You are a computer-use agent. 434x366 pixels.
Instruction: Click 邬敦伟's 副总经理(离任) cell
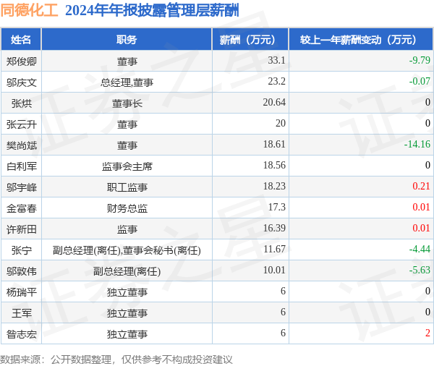pyautogui.click(x=127, y=271)
